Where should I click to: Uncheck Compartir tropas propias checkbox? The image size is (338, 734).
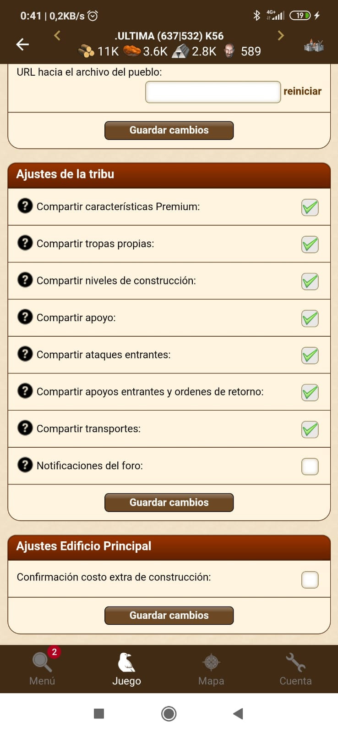[x=310, y=245]
